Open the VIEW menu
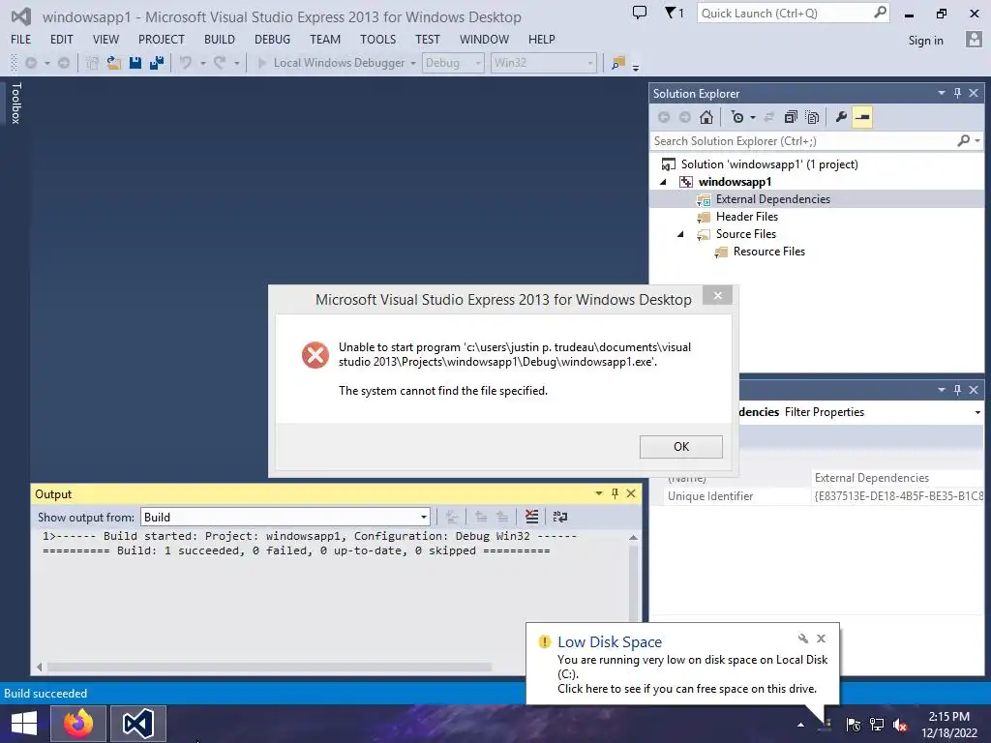This screenshot has width=991, height=743. pos(105,39)
